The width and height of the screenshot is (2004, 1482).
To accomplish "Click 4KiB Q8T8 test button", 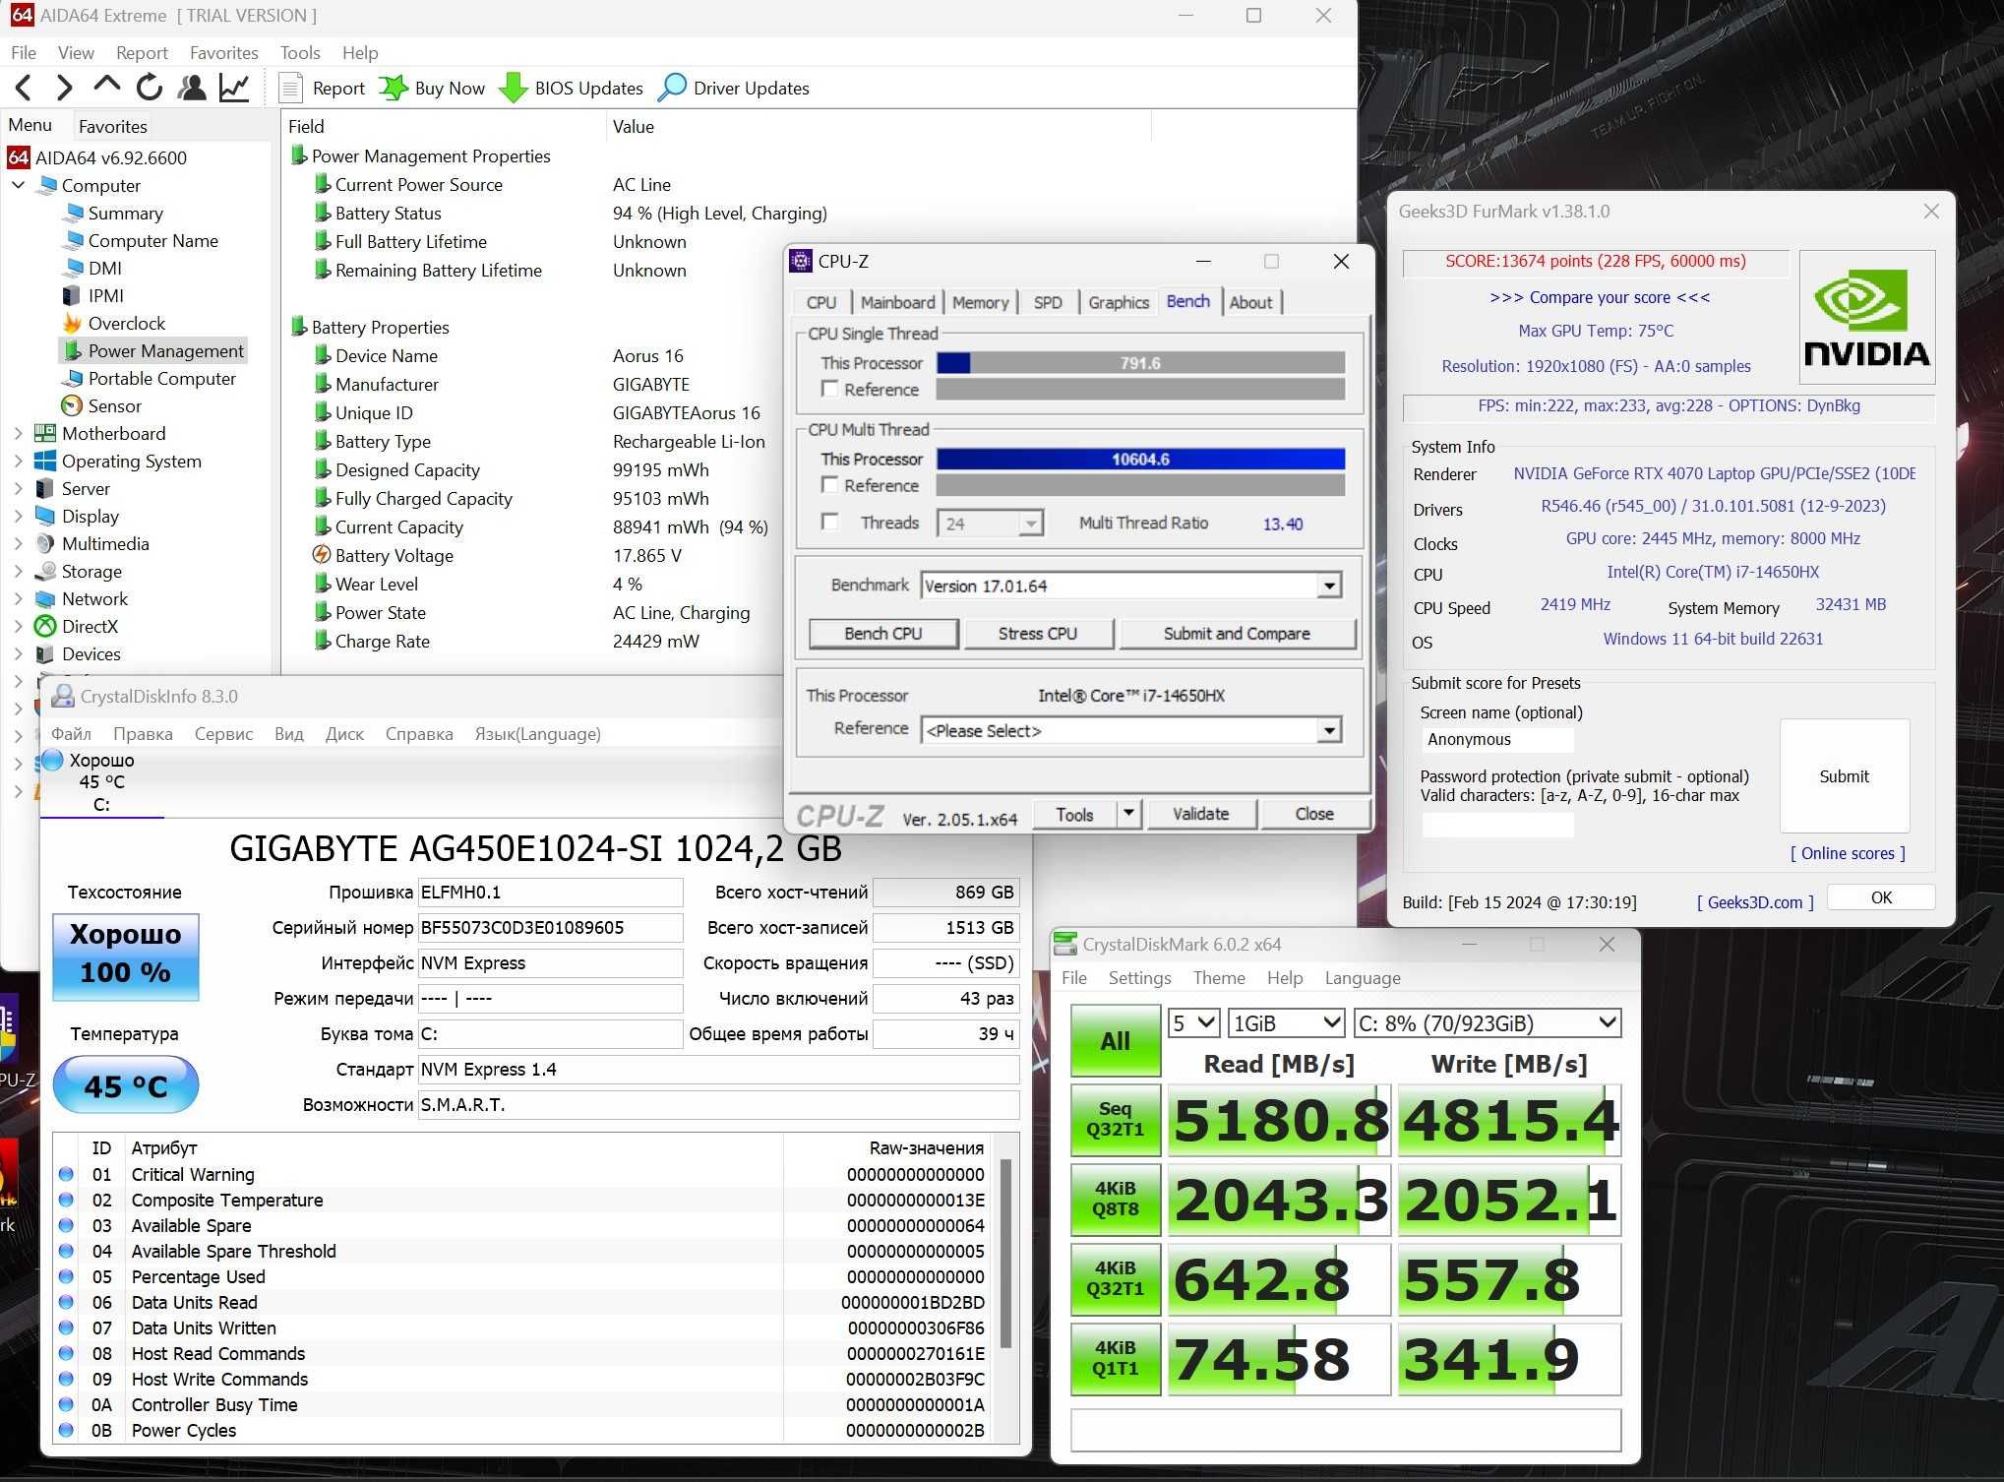I will 1115,1200.
